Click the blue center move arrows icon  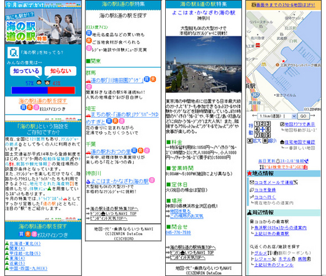click(262, 129)
